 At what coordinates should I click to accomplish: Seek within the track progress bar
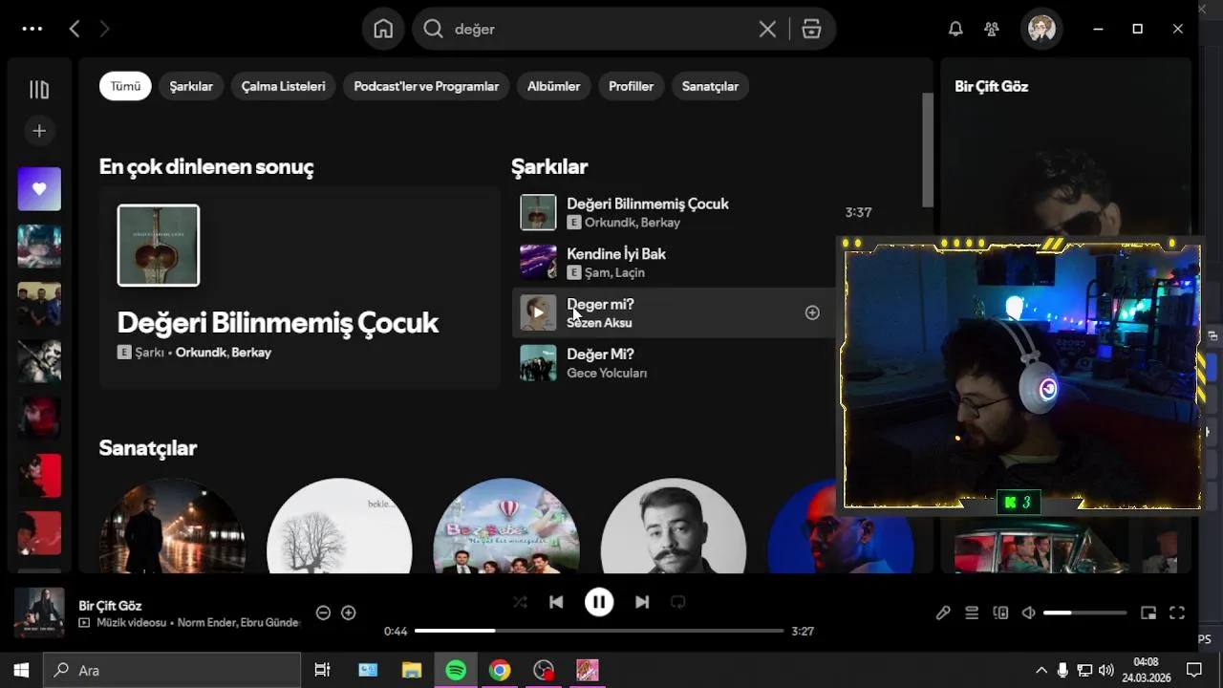pyautogui.click(x=599, y=631)
